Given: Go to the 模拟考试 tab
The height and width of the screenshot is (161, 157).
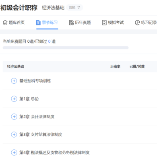Looking at the screenshot, I should click(113, 23).
